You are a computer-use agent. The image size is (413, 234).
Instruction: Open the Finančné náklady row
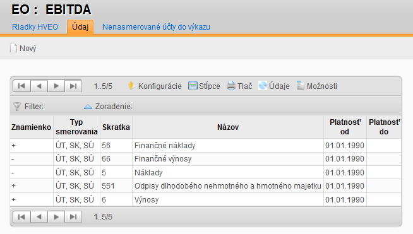coord(205,146)
